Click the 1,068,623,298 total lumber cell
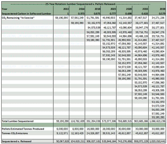This screenshot has width=167, height=144. 157,121
